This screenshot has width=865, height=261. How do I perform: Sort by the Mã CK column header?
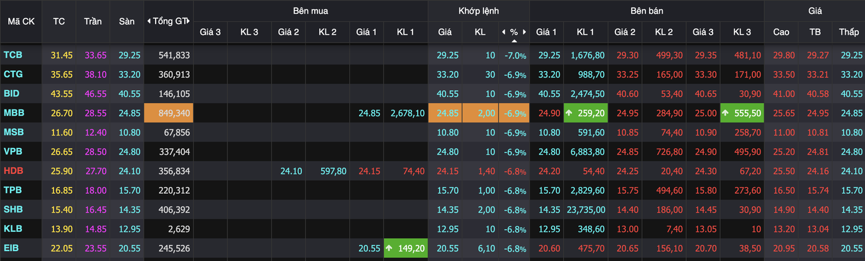pos(21,21)
